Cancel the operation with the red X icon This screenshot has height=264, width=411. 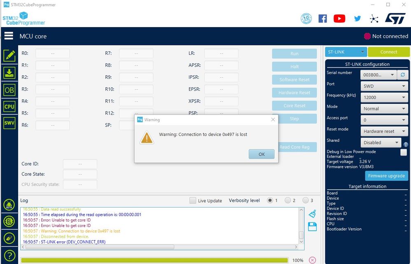(x=312, y=260)
